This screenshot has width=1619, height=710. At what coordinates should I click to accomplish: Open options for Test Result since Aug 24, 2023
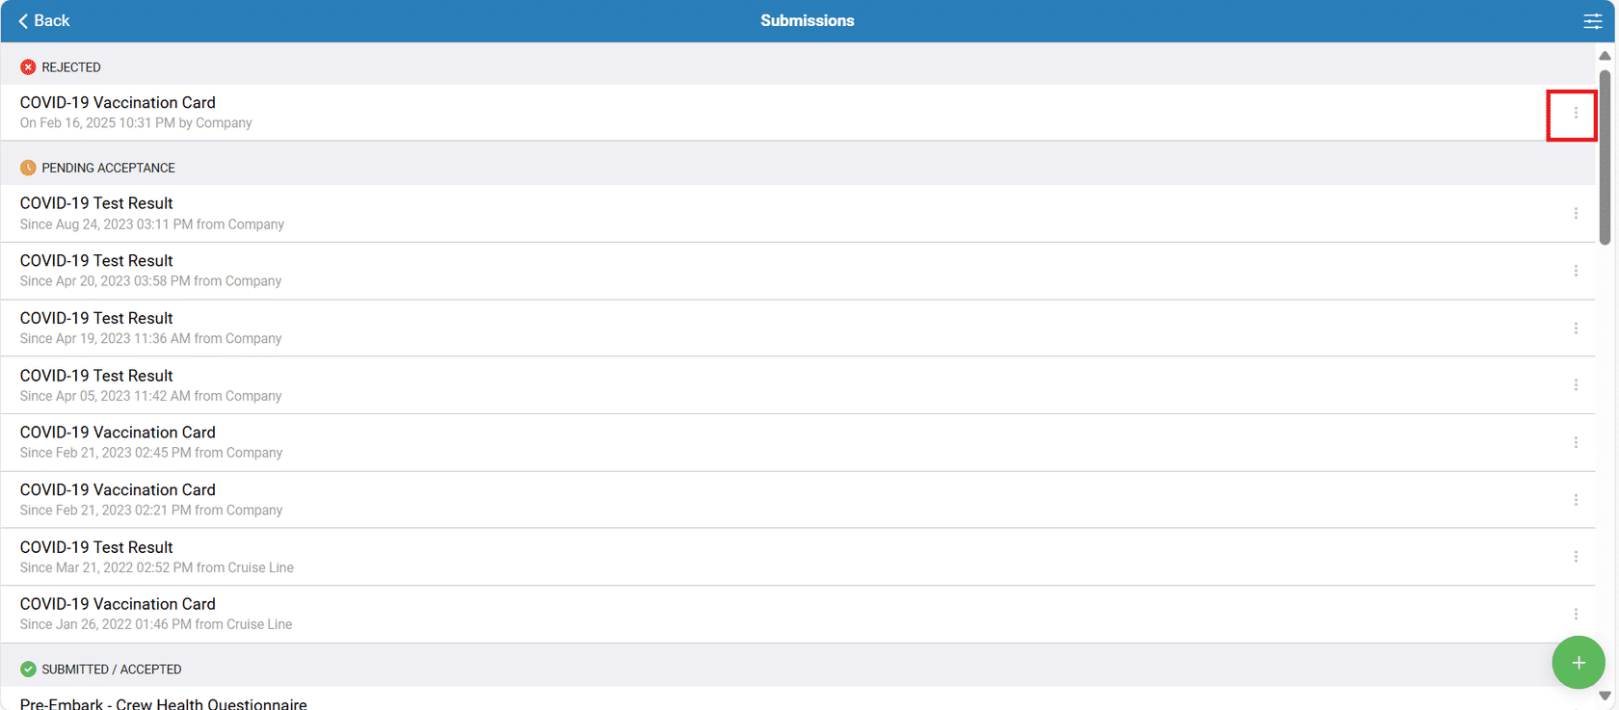pos(1576,213)
